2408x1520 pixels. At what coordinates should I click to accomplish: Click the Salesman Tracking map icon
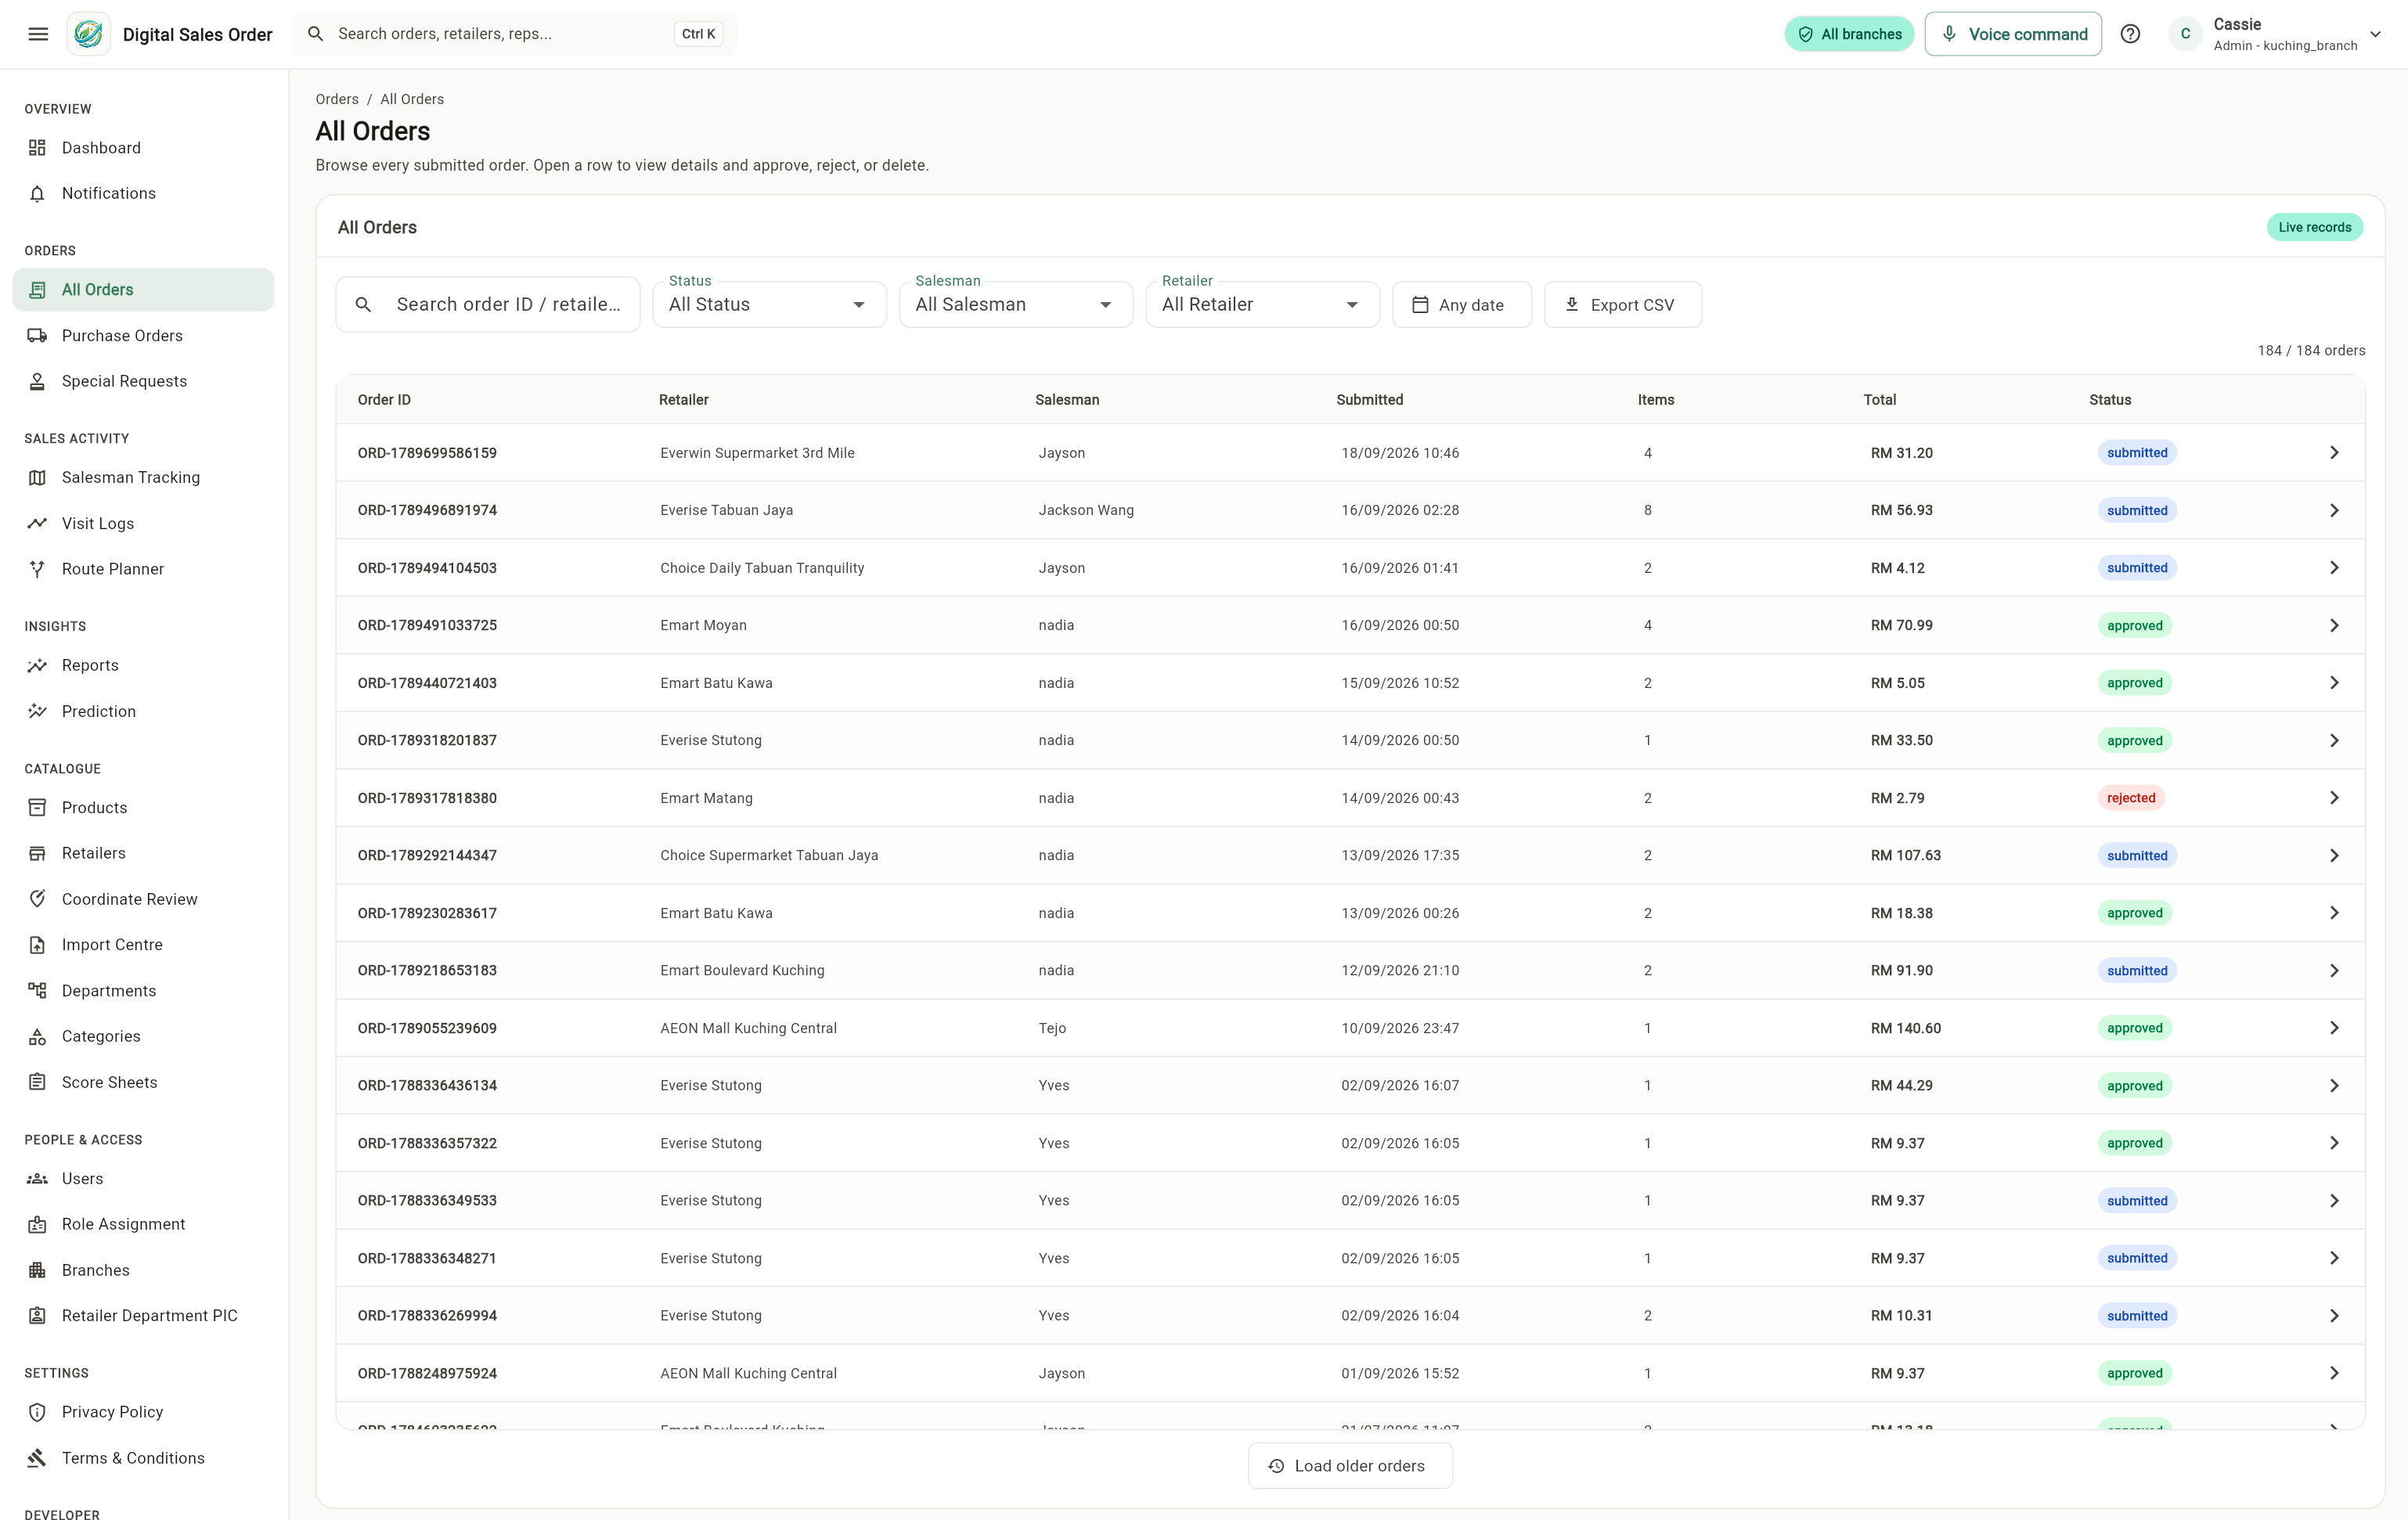37,478
